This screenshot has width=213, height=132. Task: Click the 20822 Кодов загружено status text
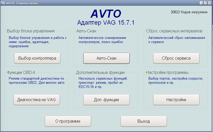tap(189, 12)
